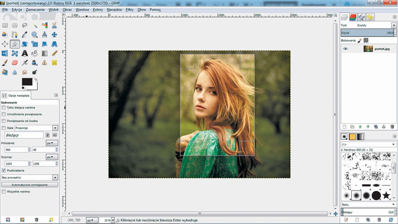
Task: Select the Scale tool
Action: coord(35,44)
